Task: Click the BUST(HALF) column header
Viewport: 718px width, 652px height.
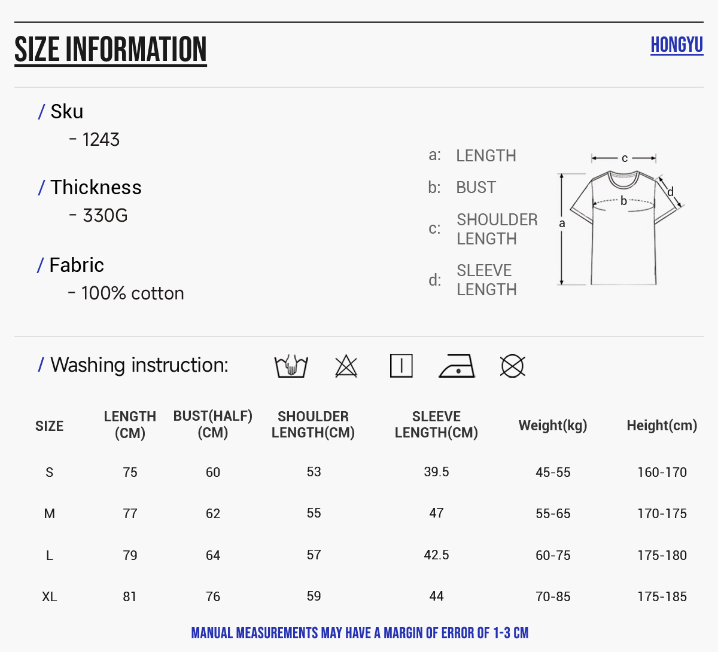Action: 213,424
